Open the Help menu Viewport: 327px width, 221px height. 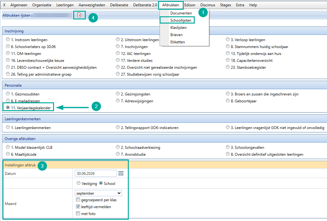[253, 5]
